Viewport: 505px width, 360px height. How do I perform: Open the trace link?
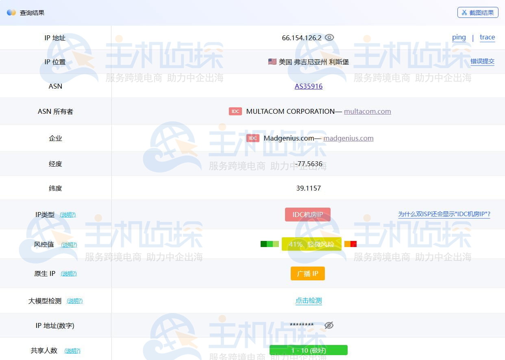pos(487,37)
